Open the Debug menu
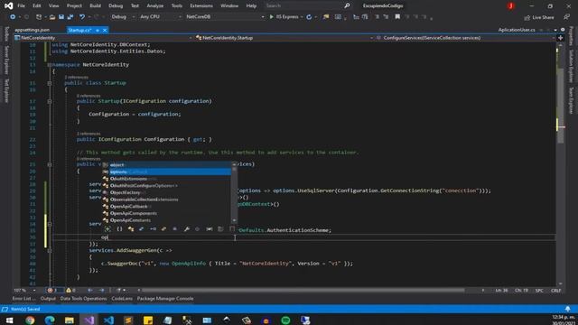The width and height of the screenshot is (578, 325). click(x=116, y=6)
